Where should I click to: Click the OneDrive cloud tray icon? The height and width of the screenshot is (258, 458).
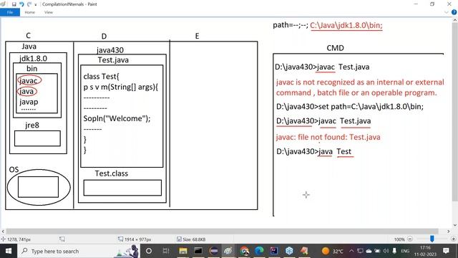click(x=369, y=251)
